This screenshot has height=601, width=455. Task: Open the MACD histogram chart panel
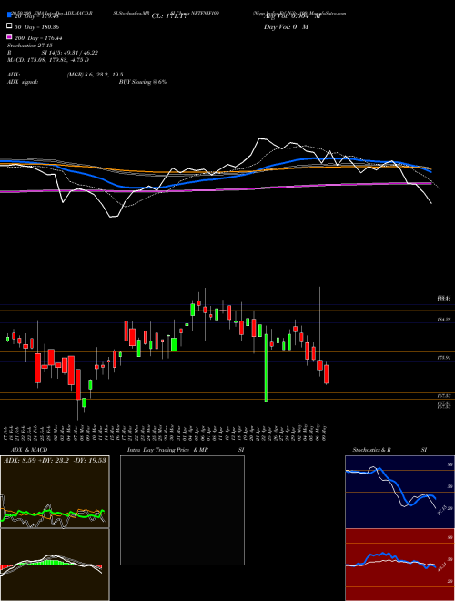pyautogui.click(x=55, y=565)
